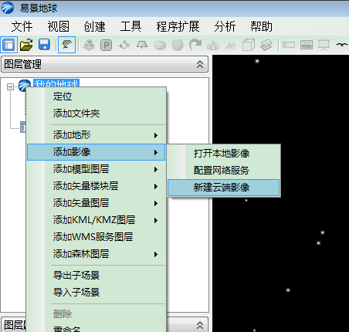349x332 pixels.
Task: Open the 分析 menu
Action: [x=225, y=26]
